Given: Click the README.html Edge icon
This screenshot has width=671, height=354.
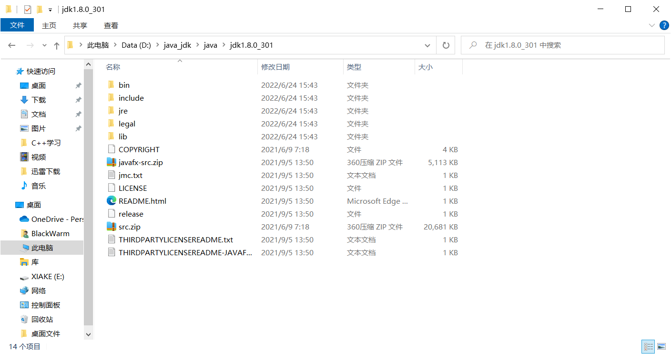Looking at the screenshot, I should 111,201.
